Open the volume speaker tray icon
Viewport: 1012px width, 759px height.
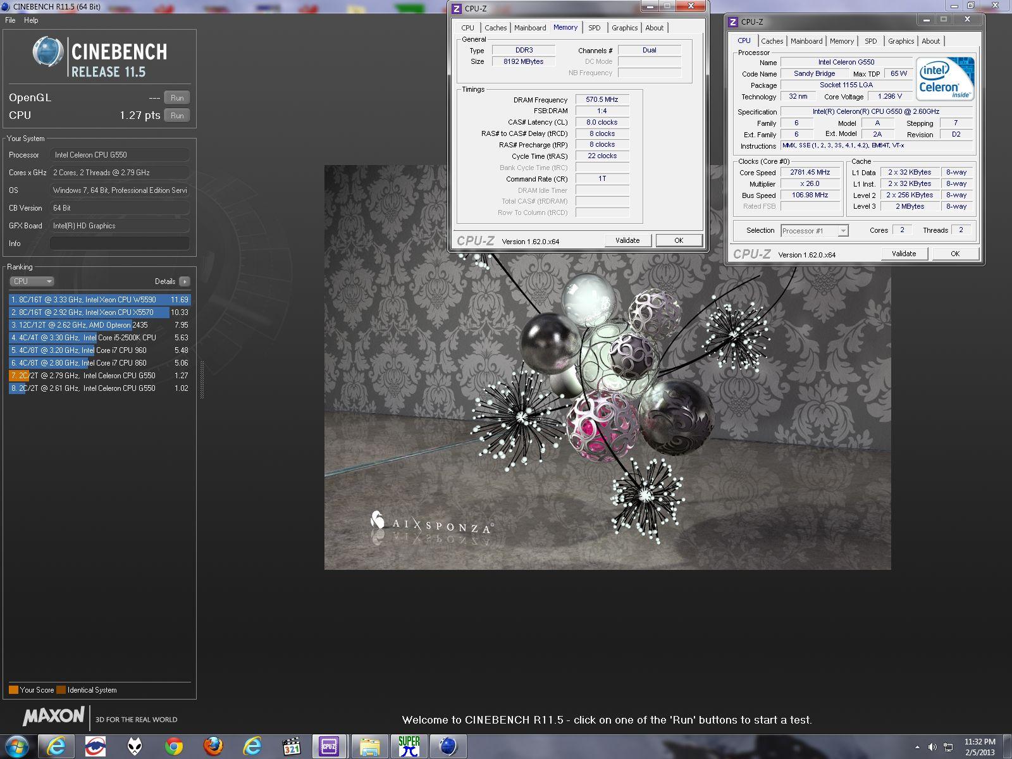click(x=932, y=747)
